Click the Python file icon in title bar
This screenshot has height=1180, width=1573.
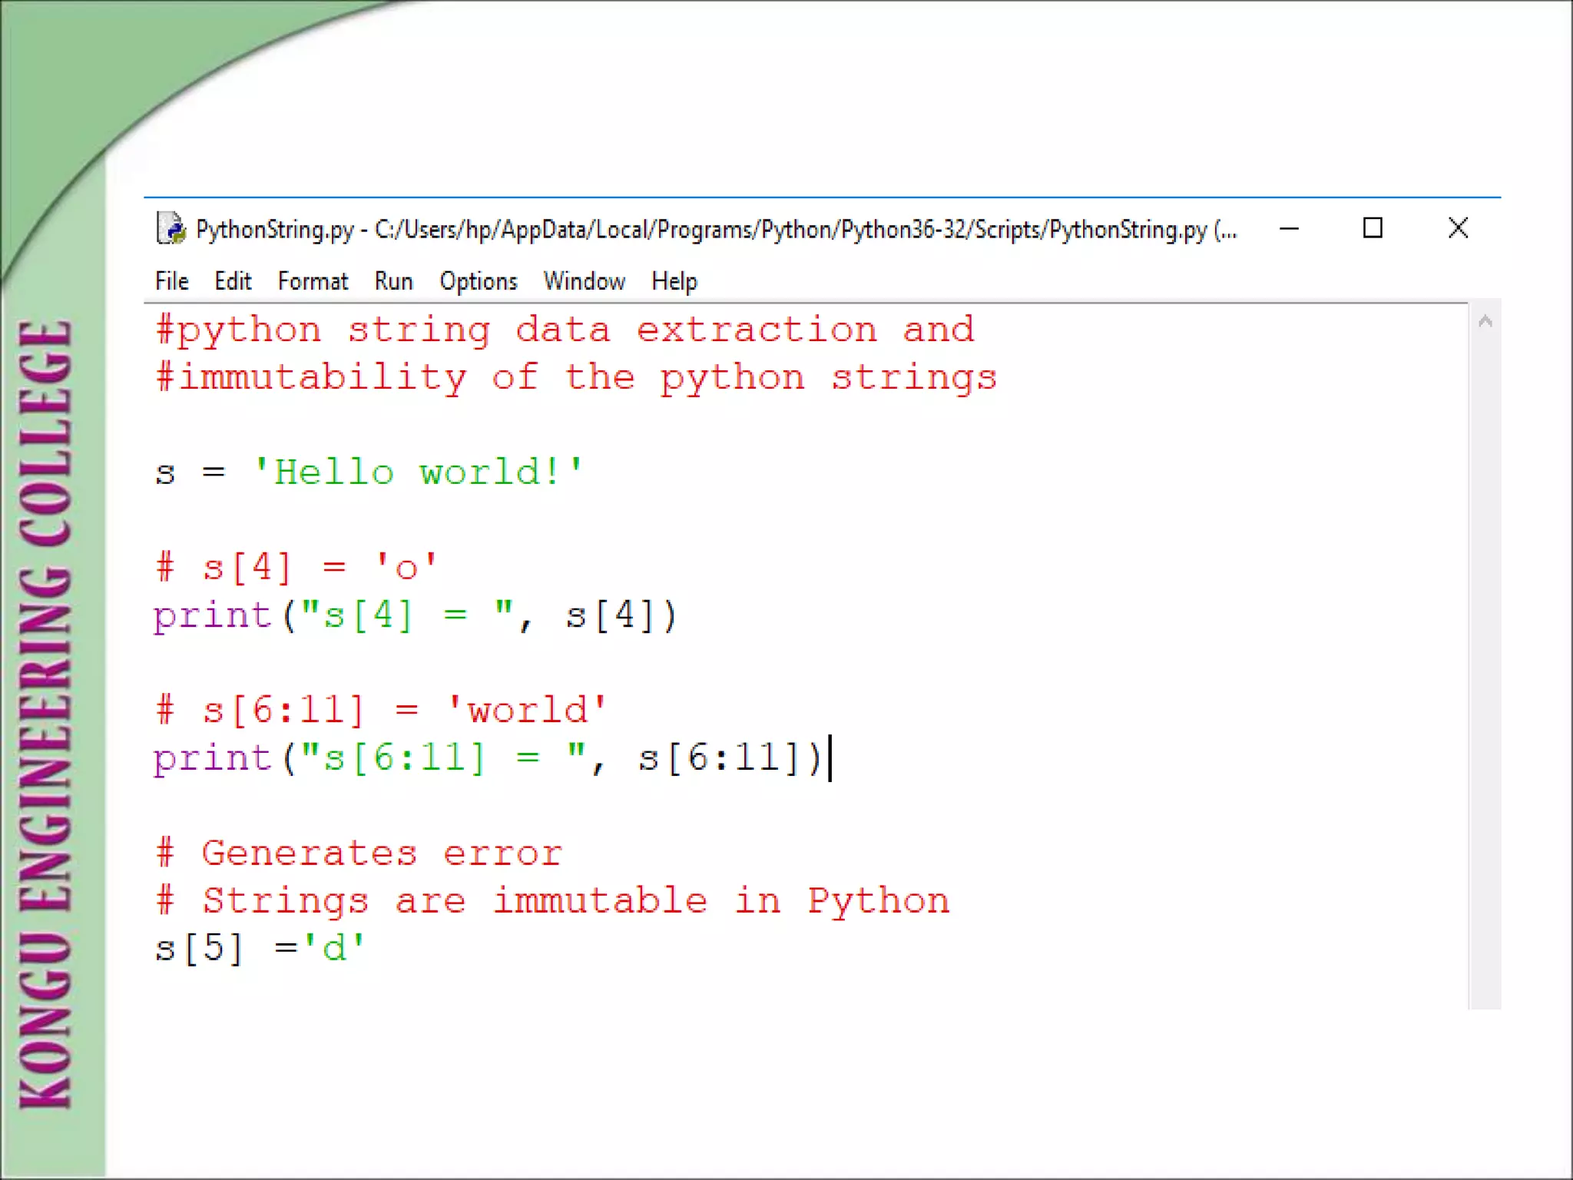(171, 228)
